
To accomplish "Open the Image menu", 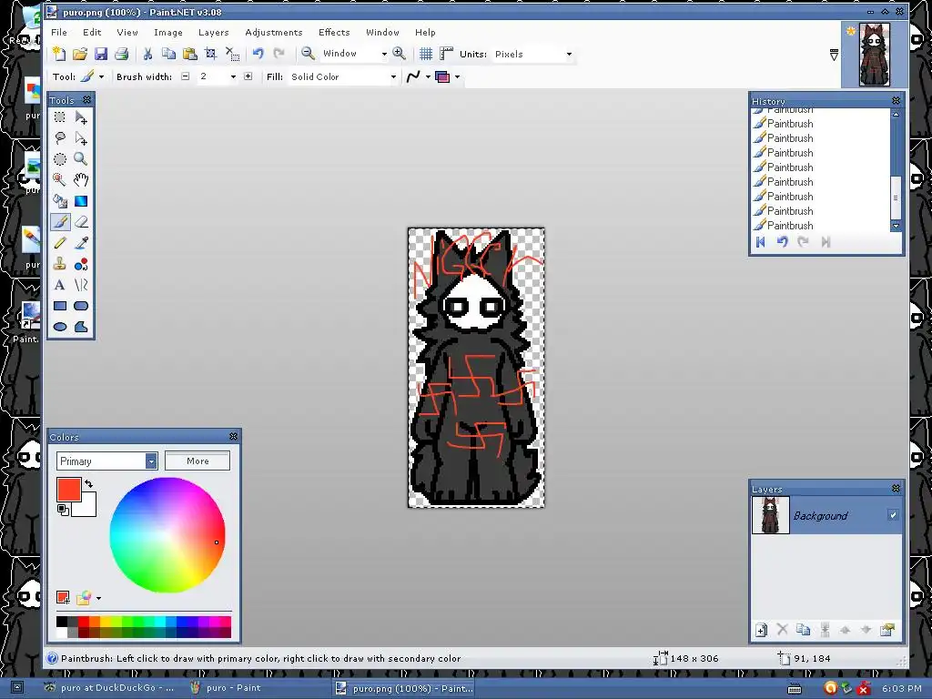I will (168, 32).
